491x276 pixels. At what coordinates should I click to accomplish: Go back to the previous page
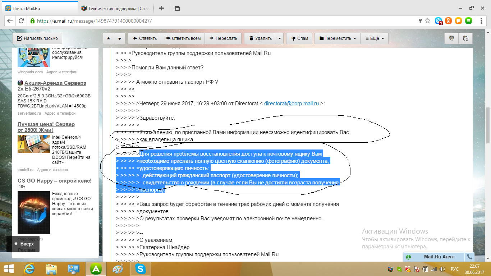pyautogui.click(x=10, y=21)
